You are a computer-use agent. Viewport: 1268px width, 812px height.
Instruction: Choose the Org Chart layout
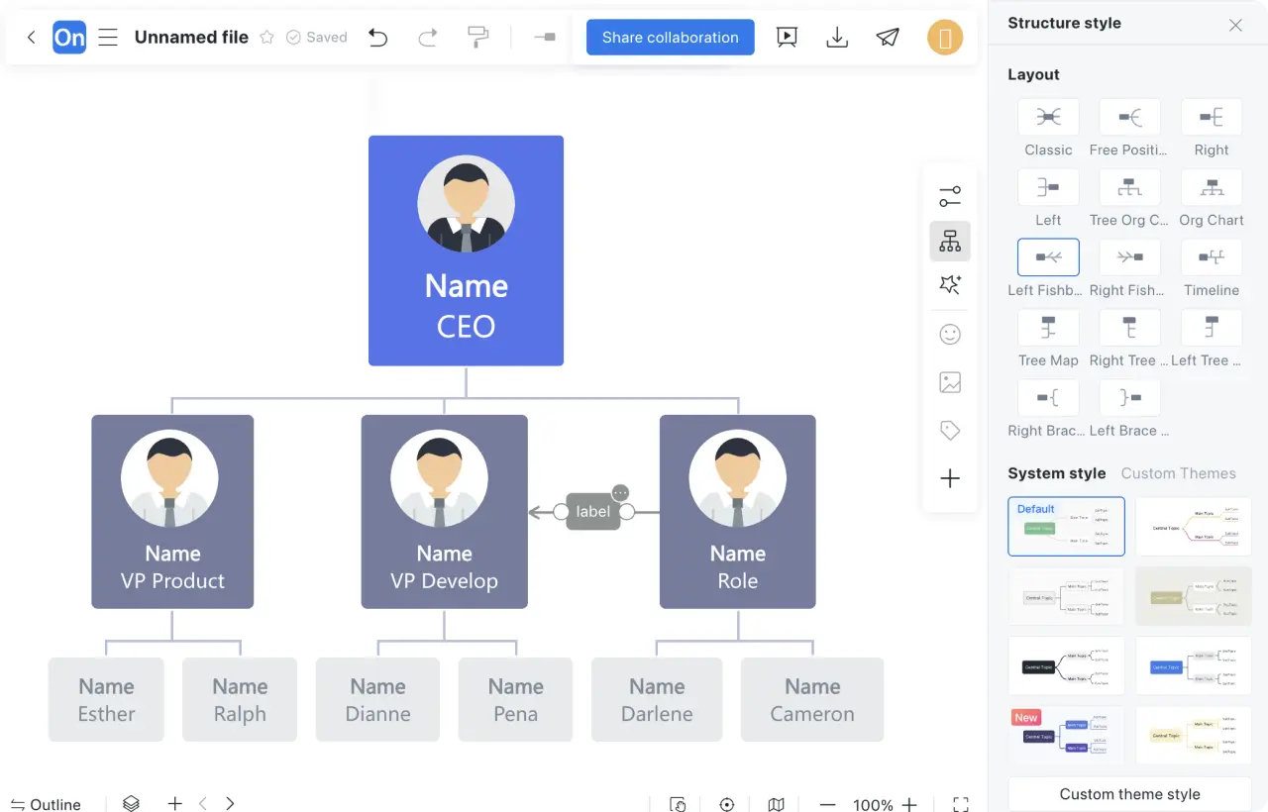pyautogui.click(x=1211, y=187)
